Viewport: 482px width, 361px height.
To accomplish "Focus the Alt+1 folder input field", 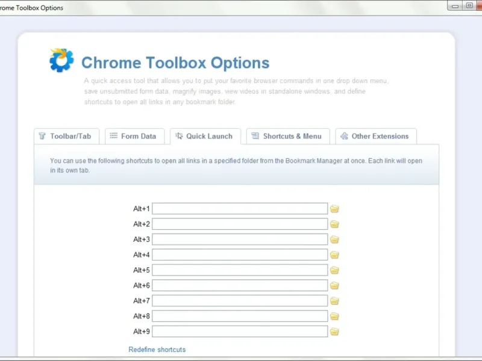I will (240, 208).
